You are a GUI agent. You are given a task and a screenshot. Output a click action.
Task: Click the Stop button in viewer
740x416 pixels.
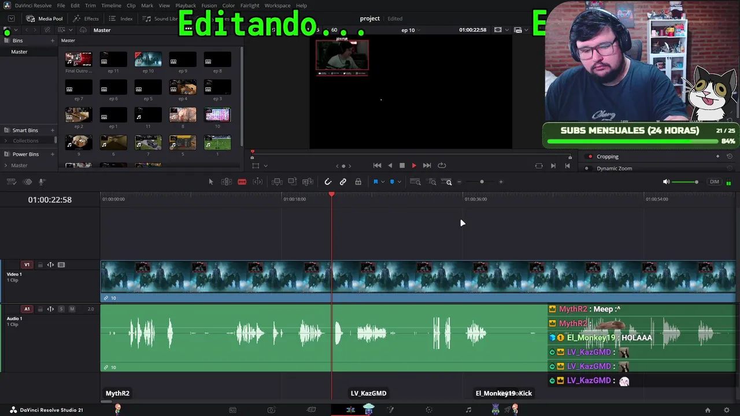tap(402, 166)
